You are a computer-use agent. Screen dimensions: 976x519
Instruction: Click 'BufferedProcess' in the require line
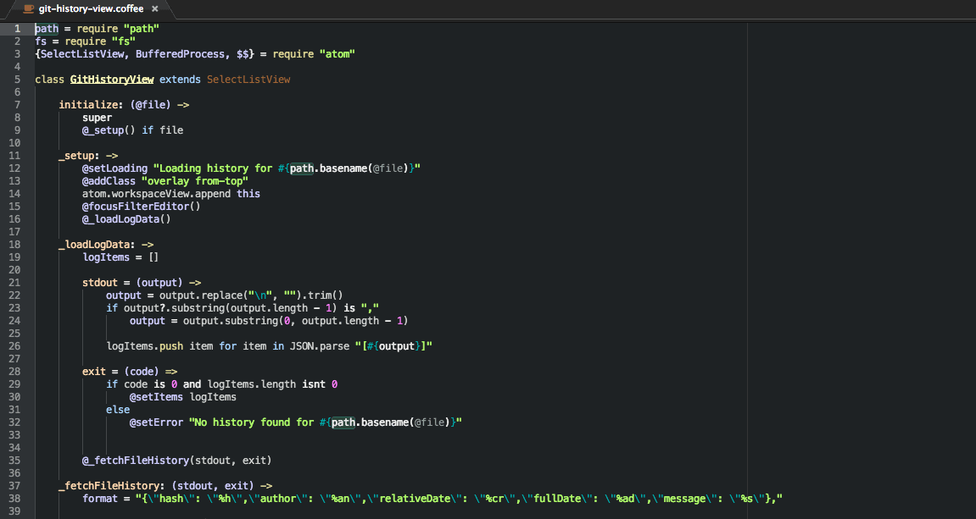pos(180,54)
